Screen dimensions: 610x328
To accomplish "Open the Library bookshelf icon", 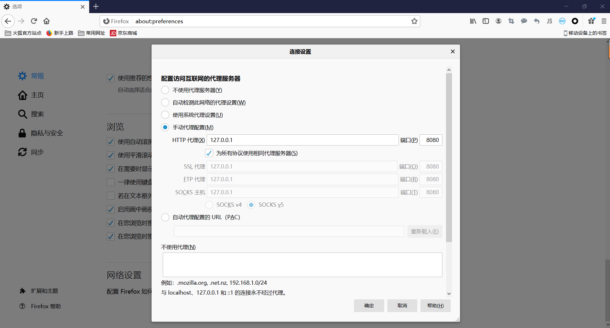I will tap(473, 21).
